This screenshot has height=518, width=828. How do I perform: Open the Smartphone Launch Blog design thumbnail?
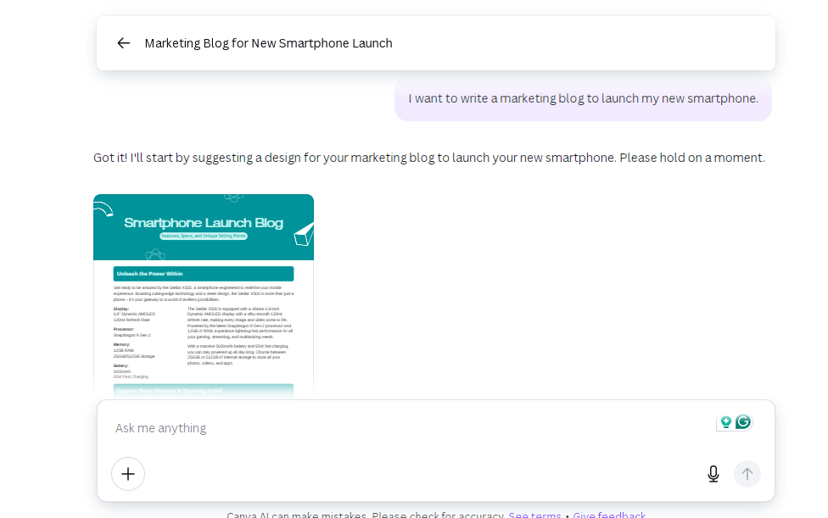204,297
